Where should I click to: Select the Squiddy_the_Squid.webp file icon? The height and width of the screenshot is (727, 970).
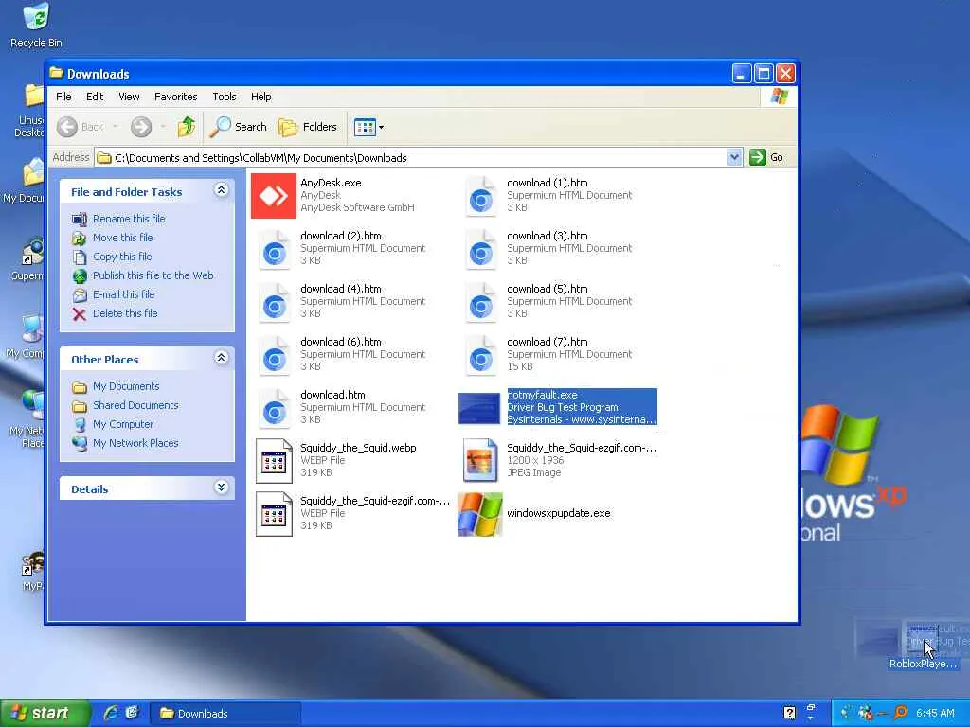pyautogui.click(x=274, y=461)
